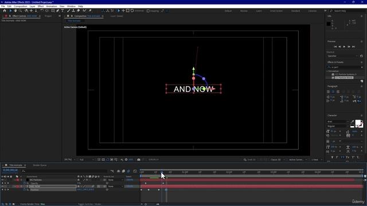367x206 pixels.
Task: Select the Rectangle shape tool
Action: pyautogui.click(x=53, y=11)
